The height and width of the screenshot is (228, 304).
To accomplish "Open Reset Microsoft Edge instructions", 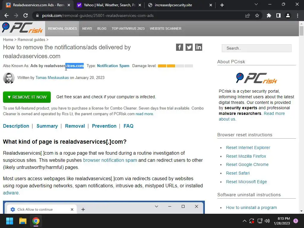I will click(x=246, y=182).
